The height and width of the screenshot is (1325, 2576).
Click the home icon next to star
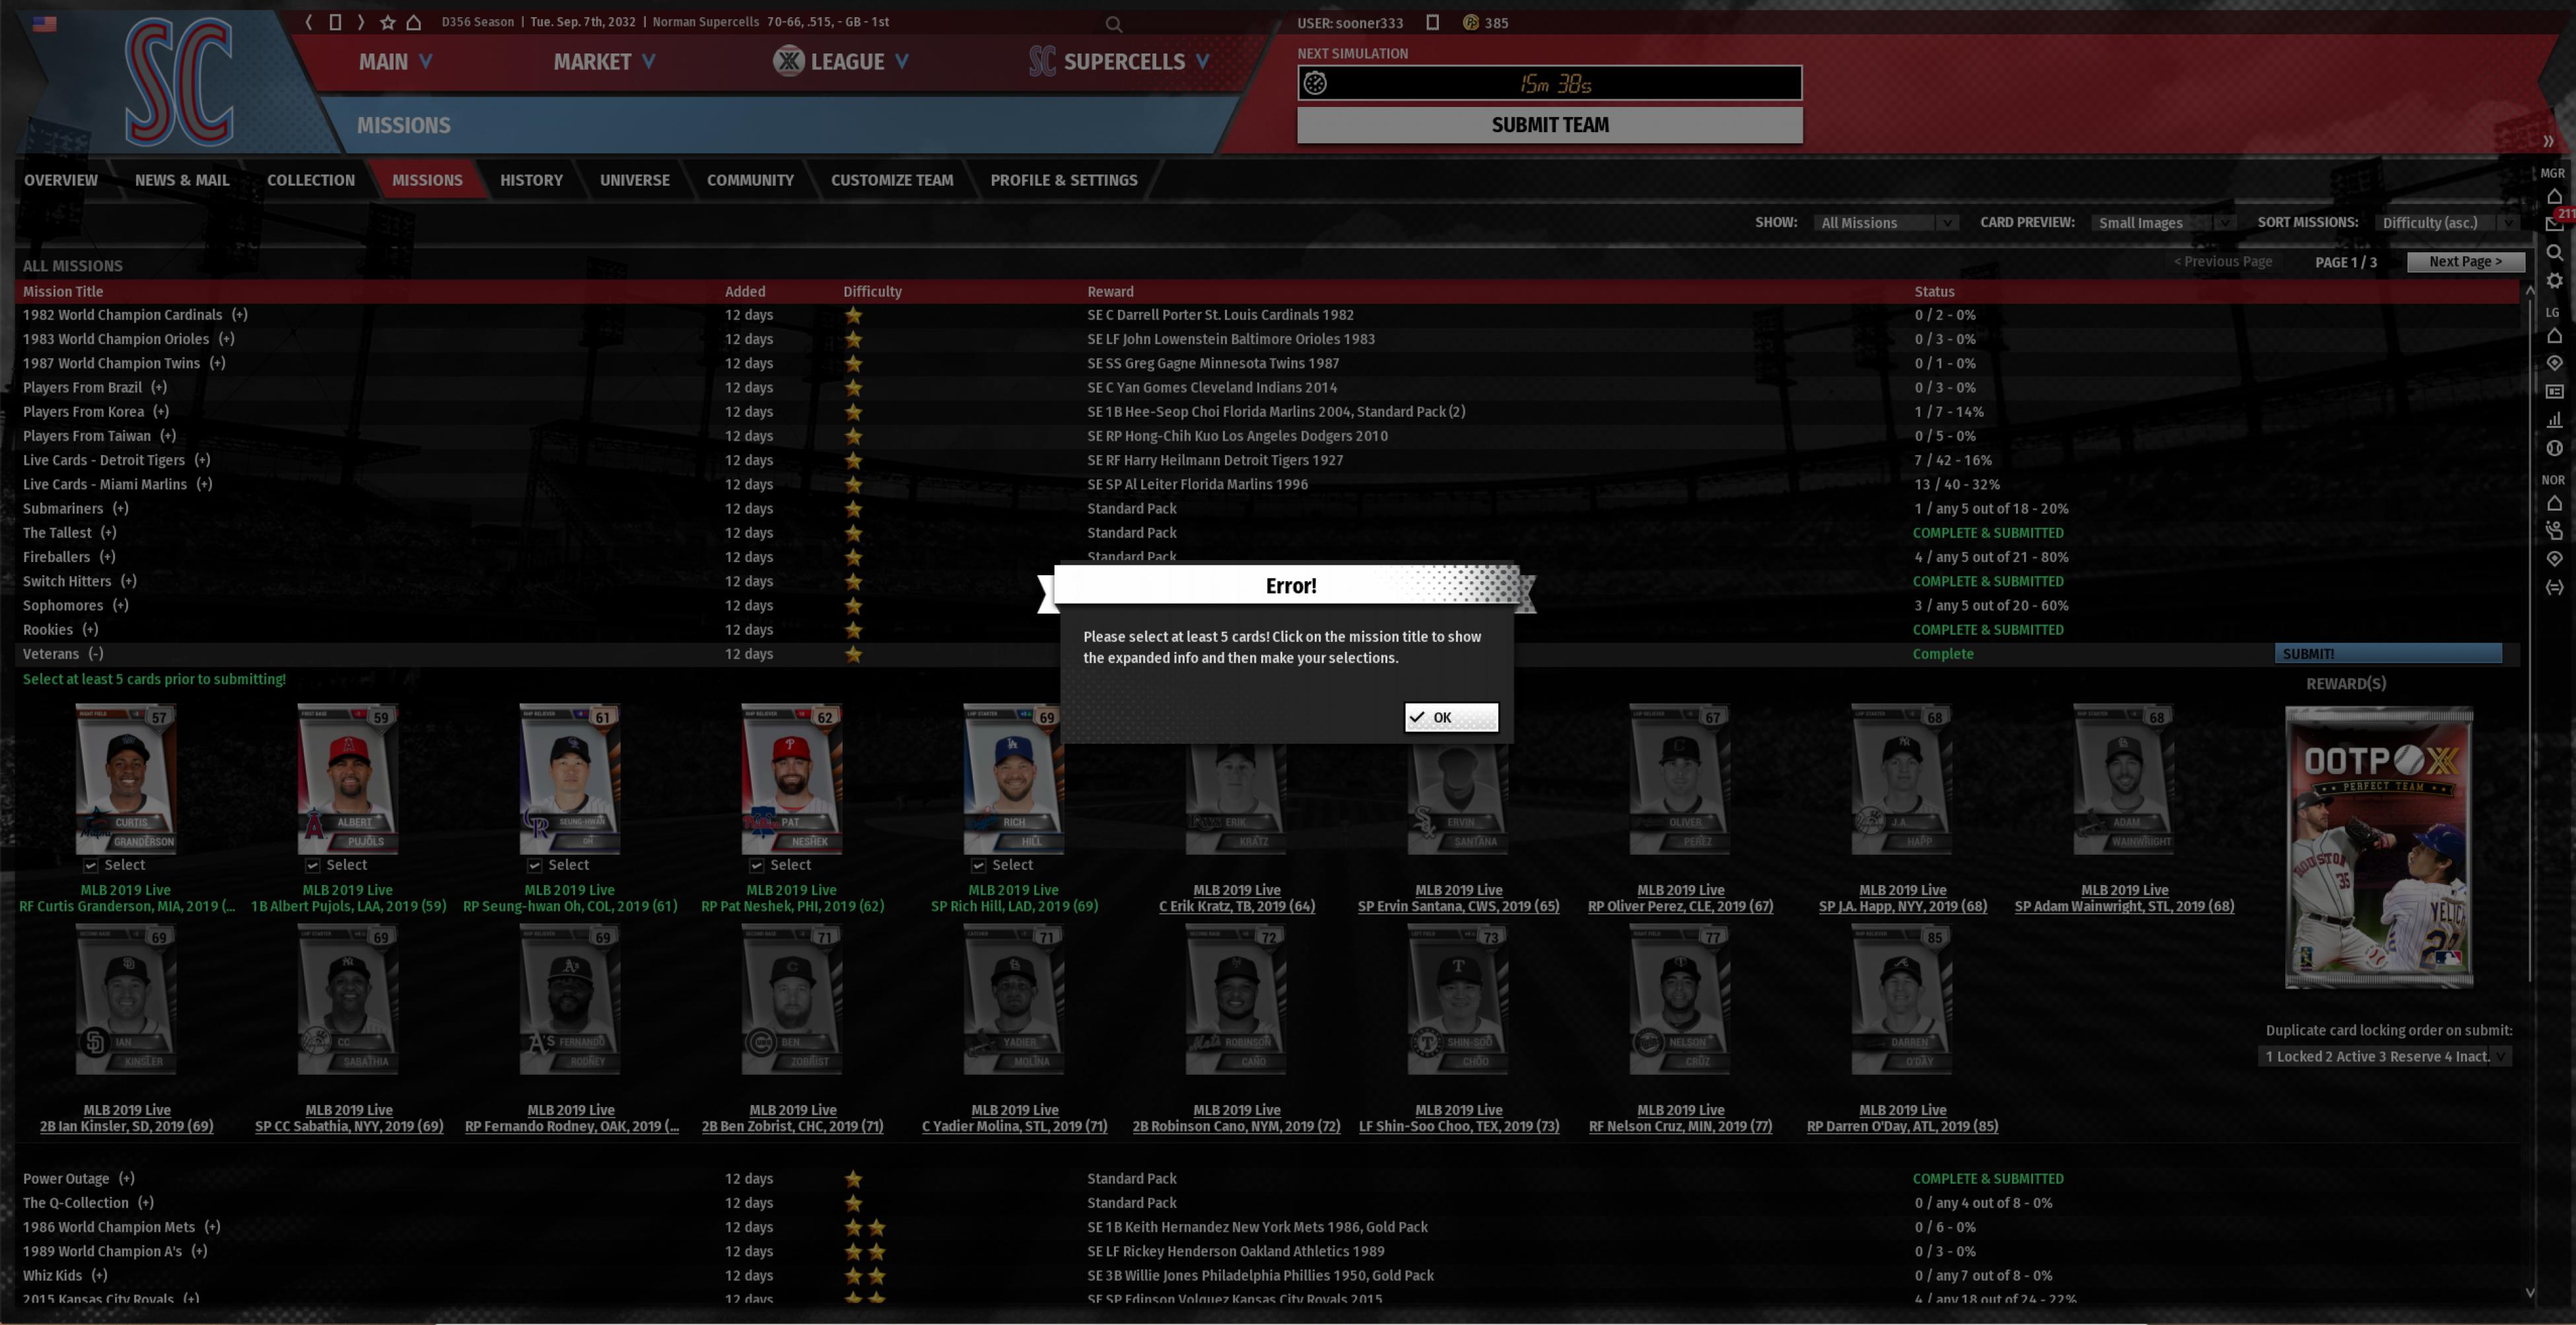(x=413, y=22)
